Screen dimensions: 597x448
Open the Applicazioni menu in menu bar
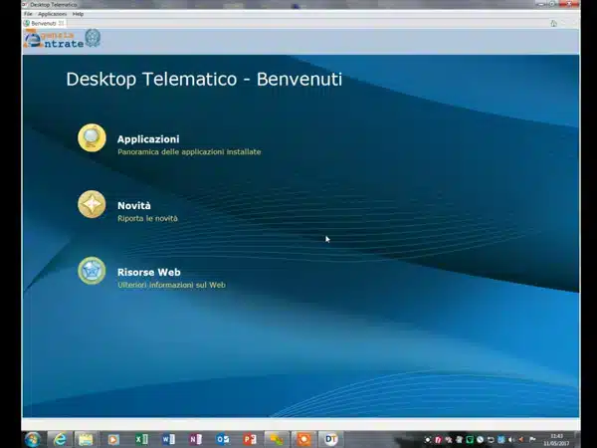pos(52,14)
